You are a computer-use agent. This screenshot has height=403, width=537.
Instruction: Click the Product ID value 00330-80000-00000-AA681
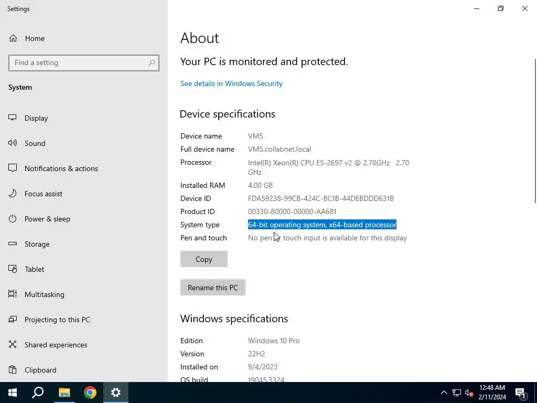[x=292, y=211]
